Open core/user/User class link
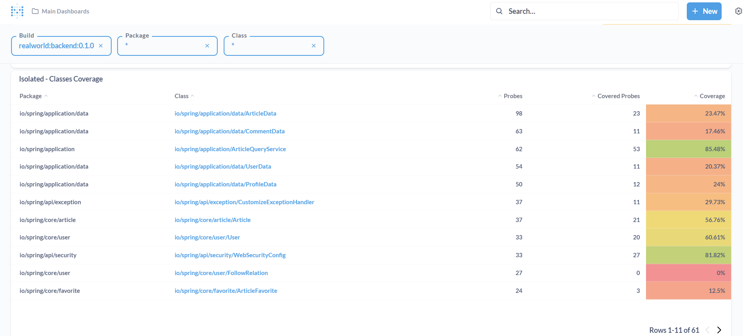Viewport: 743px width, 336px height. 207,237
